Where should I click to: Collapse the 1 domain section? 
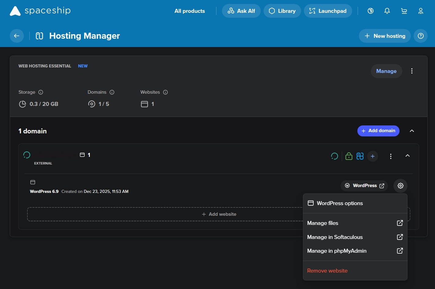coord(412,131)
